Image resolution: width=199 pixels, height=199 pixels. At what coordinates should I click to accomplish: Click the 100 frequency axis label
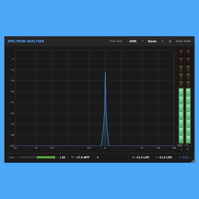(52, 148)
